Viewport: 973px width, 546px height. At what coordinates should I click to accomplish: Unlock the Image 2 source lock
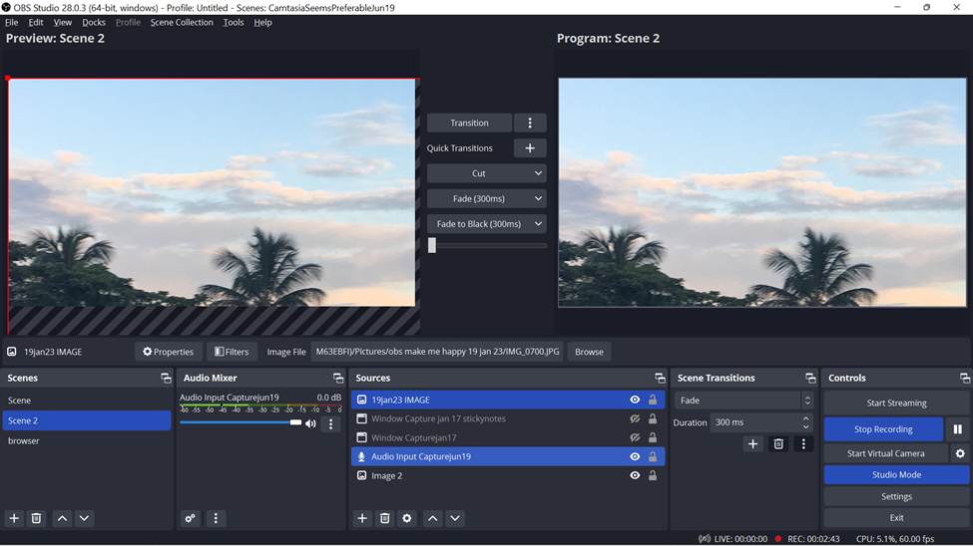(653, 475)
